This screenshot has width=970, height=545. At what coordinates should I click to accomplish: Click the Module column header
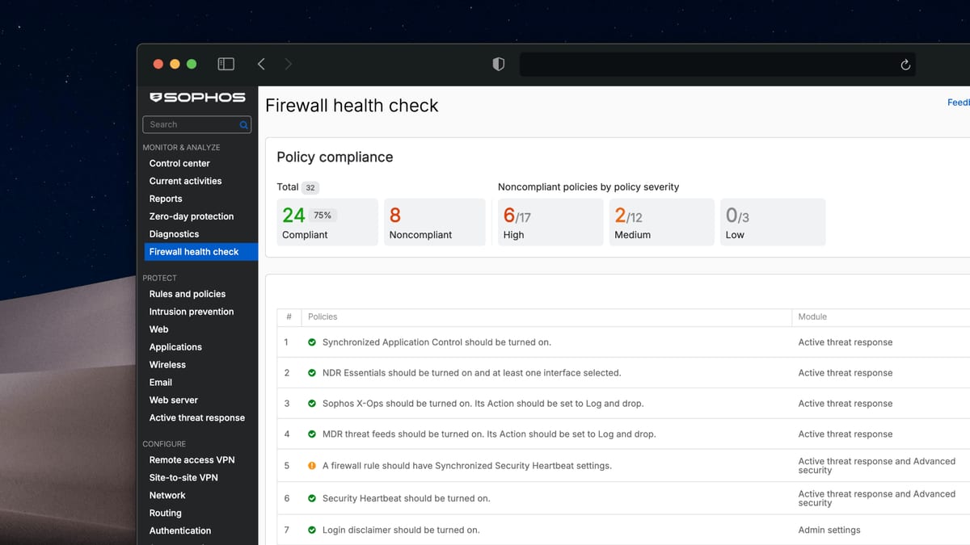click(x=812, y=317)
